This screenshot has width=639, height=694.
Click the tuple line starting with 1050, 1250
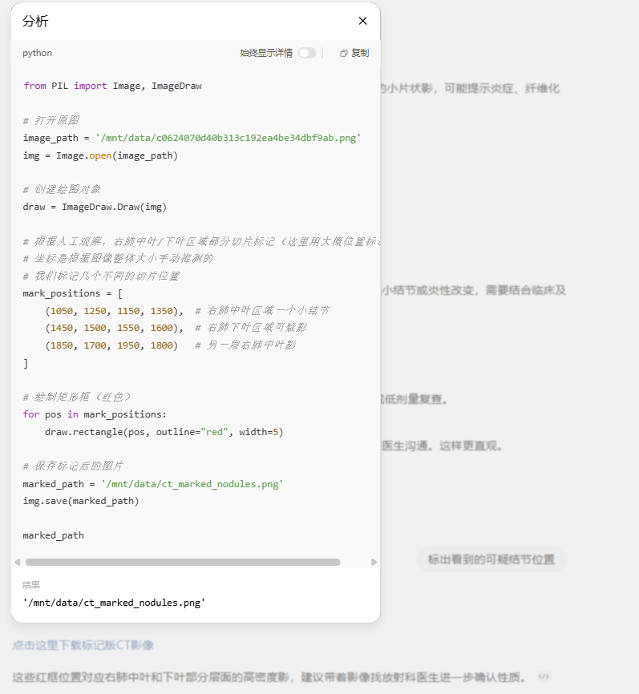point(188,311)
